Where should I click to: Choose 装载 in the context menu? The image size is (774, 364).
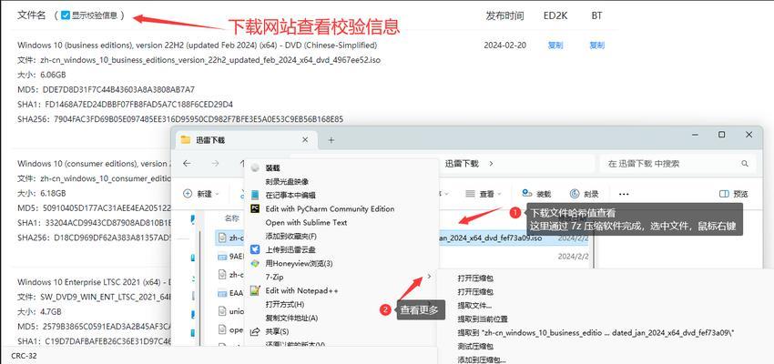coord(341,167)
